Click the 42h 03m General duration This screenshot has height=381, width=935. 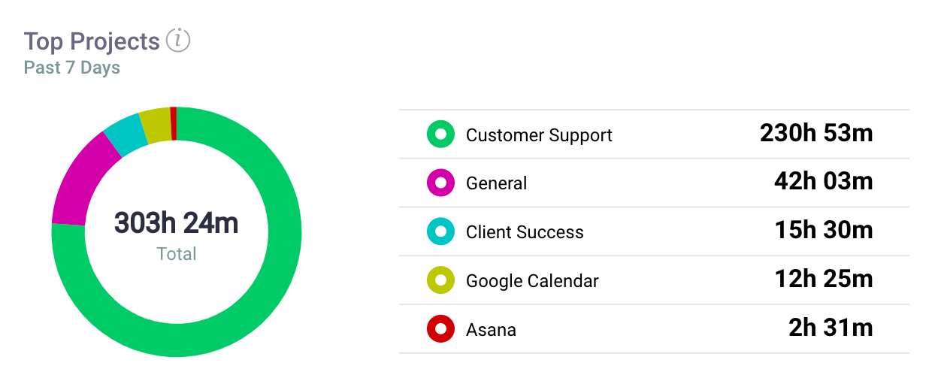coord(824,182)
